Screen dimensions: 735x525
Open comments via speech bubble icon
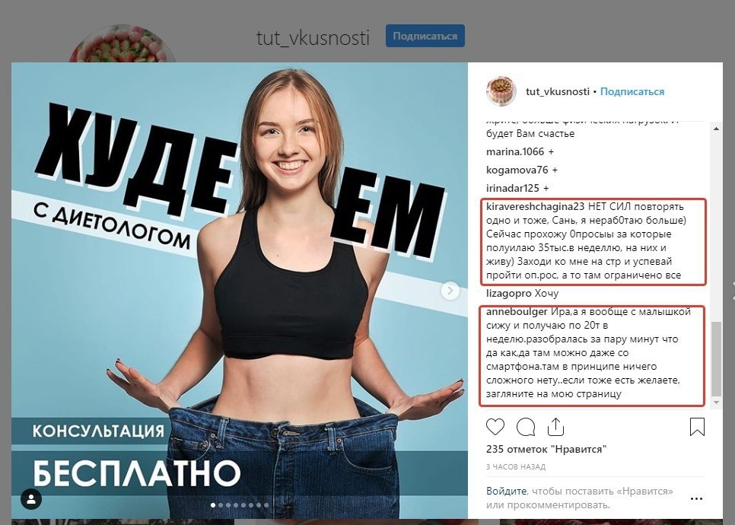(x=526, y=427)
